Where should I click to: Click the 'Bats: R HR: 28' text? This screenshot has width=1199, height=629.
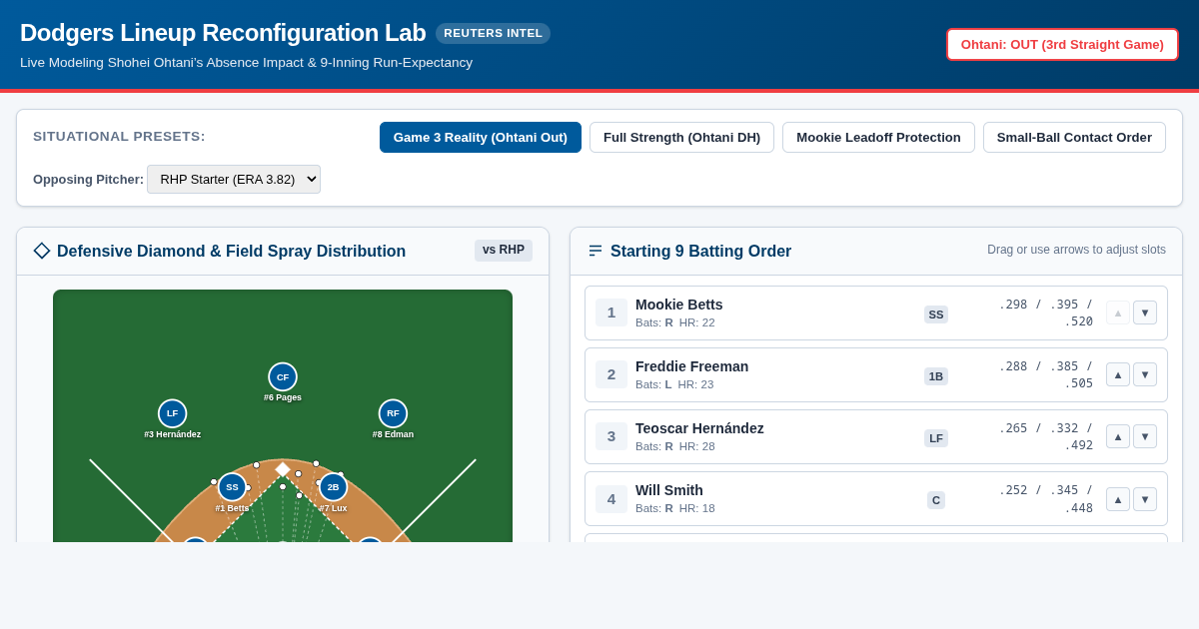675,446
